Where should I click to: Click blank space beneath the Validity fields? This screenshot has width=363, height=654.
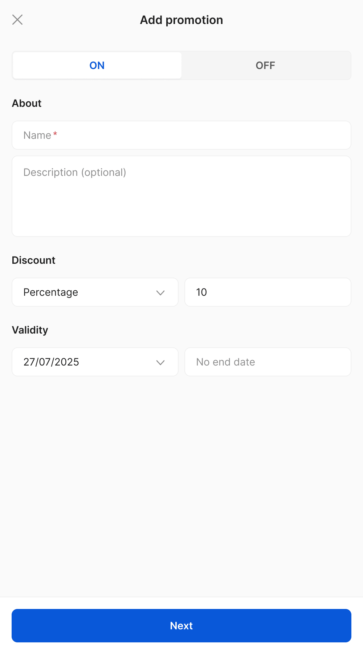tap(181, 472)
